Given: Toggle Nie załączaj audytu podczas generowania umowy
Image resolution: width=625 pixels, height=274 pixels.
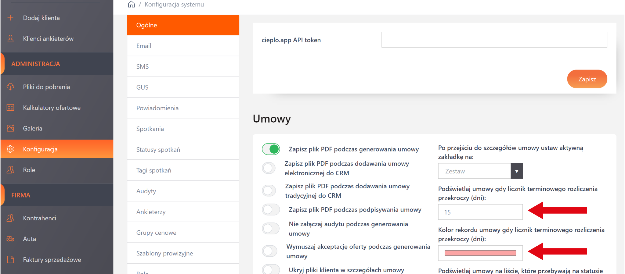Looking at the screenshot, I should coord(271,229).
